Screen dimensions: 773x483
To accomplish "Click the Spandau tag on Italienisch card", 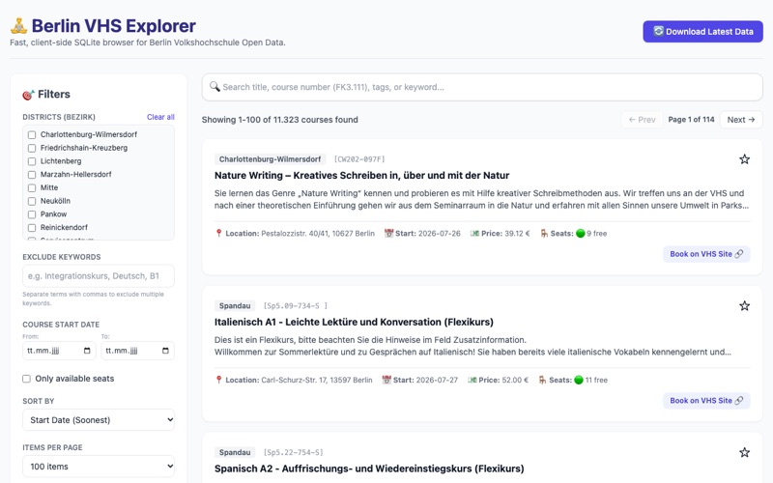I will 235,305.
